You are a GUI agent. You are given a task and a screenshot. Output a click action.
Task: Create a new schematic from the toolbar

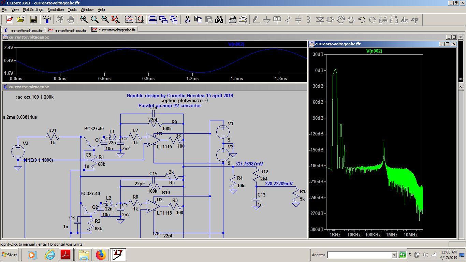(9, 19)
